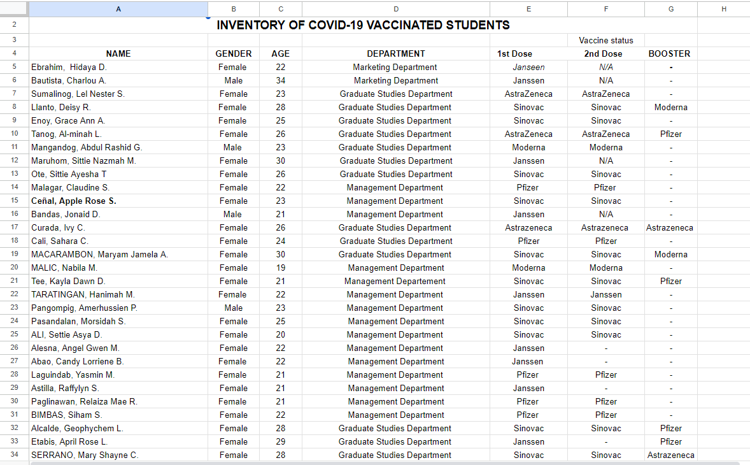Image resolution: width=750 pixels, height=465 pixels.
Task: Select column H header
Action: click(723, 8)
